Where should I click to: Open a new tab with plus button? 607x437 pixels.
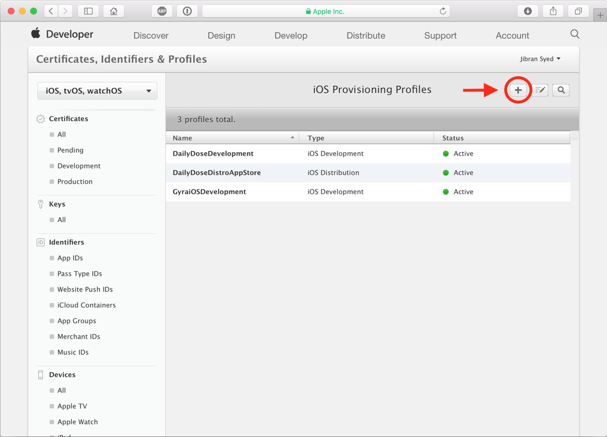coord(600,16)
